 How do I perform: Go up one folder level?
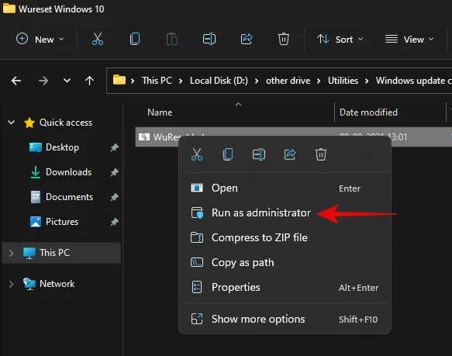pos(89,81)
